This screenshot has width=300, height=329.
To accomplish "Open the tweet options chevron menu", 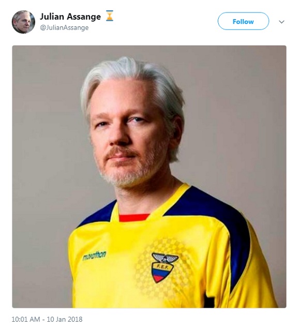I will tap(281, 22).
